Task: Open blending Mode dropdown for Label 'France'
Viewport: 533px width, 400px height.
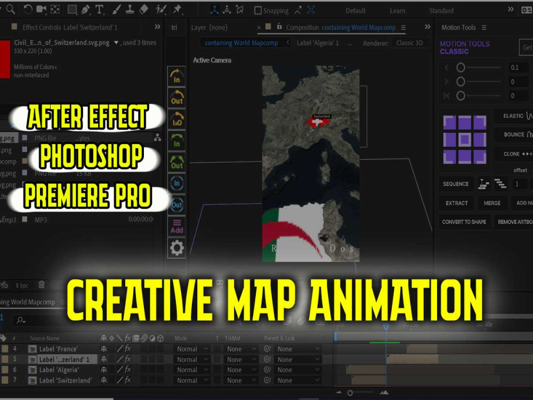Action: [x=192, y=349]
